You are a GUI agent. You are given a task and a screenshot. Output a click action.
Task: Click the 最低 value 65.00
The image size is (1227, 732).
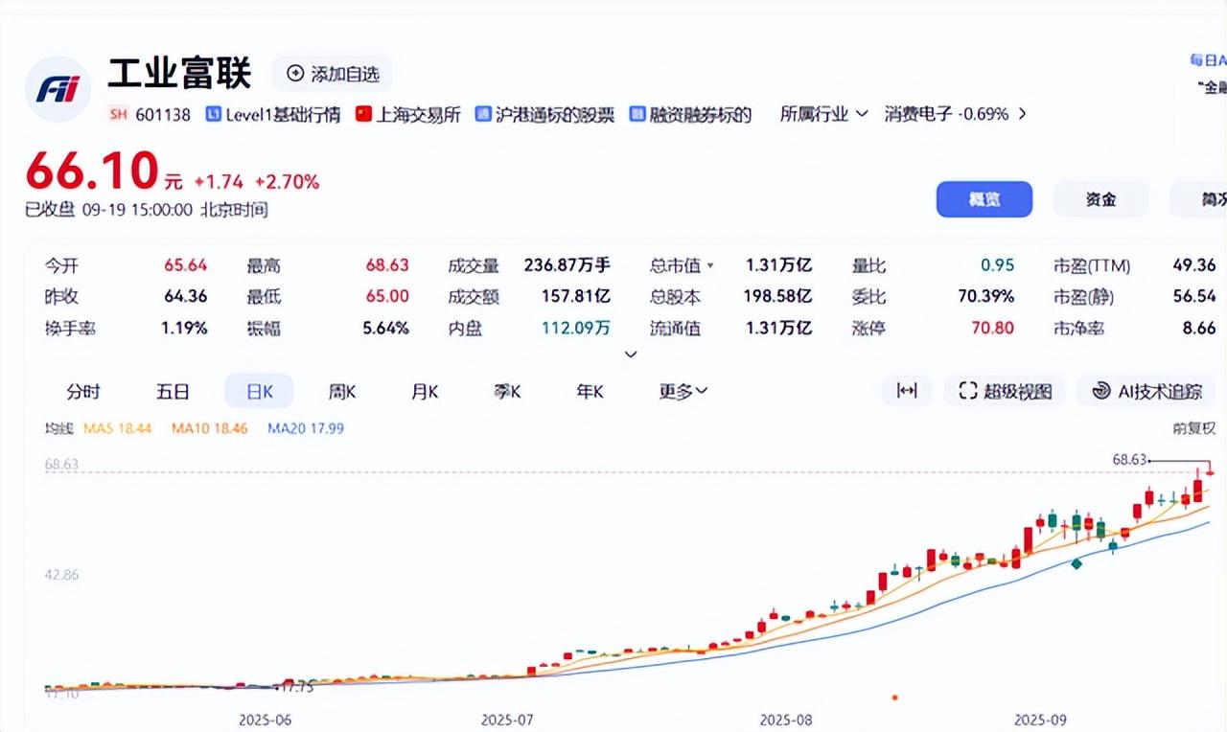(x=387, y=296)
